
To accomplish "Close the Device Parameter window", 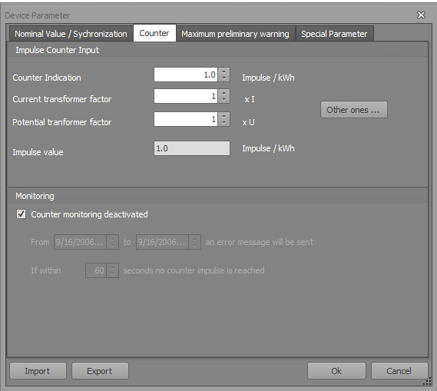I will (x=421, y=15).
